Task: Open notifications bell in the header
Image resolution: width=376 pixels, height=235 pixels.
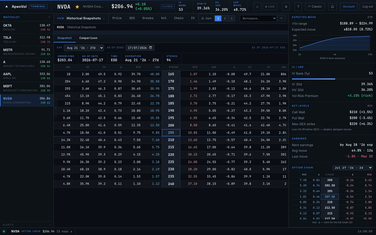Action: click(332, 7)
